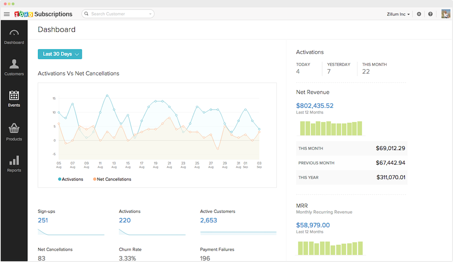Toggle the Activations series in the legend
This screenshot has width=453, height=262.
(x=71, y=179)
